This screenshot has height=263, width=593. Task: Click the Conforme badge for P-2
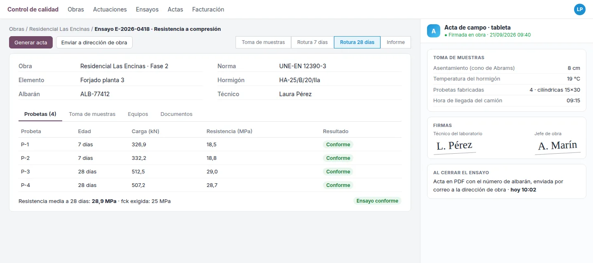(338, 158)
